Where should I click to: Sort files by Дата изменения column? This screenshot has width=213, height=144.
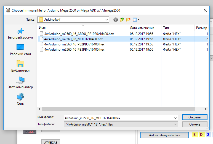[142, 28]
